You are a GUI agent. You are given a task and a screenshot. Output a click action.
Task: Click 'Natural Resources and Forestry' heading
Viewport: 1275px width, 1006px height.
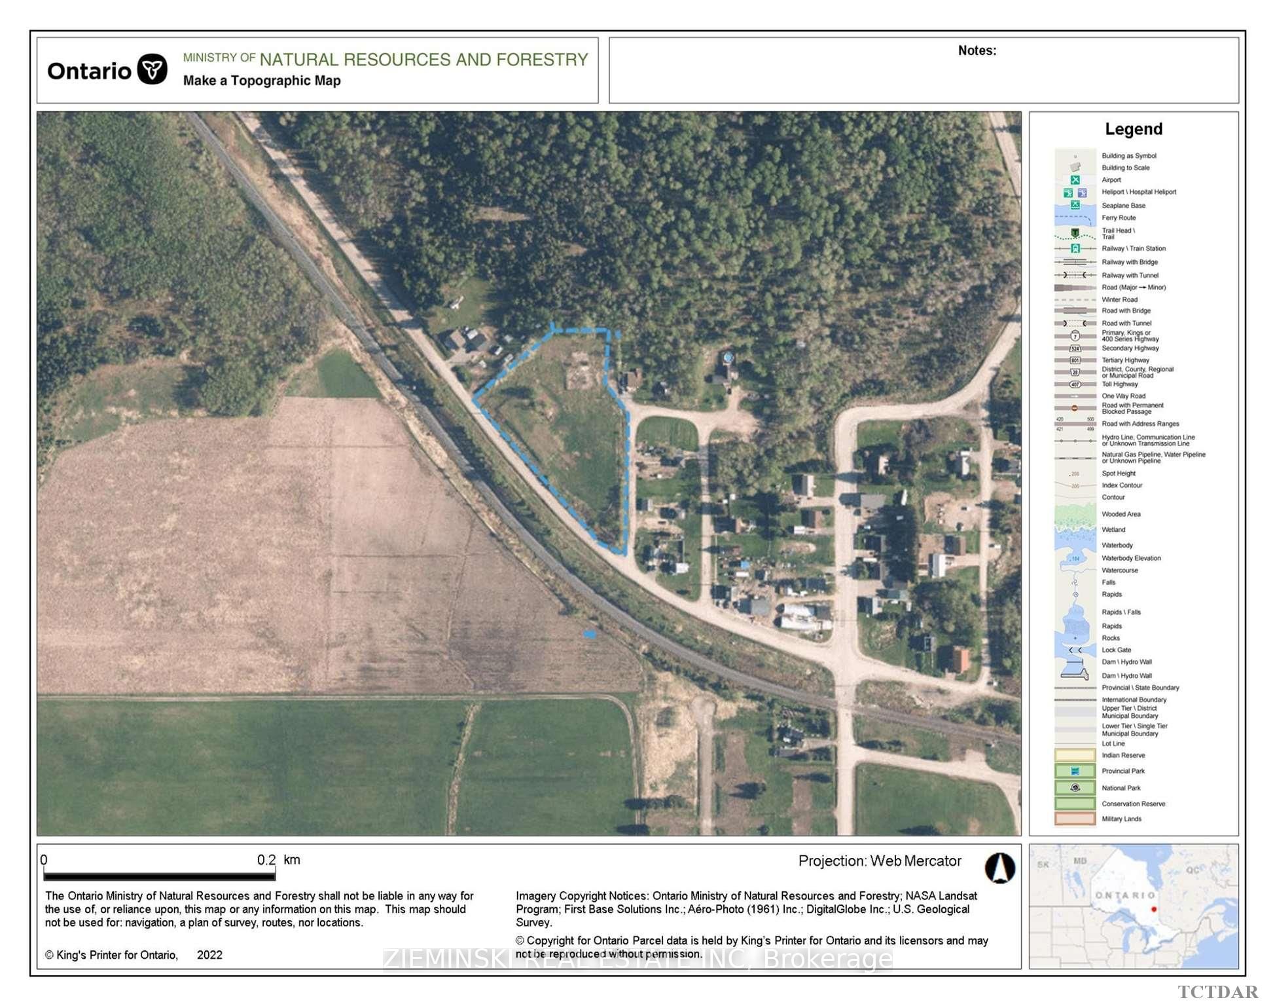click(x=424, y=60)
